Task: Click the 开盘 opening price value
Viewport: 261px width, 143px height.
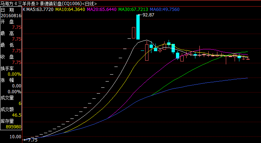Action: point(16,27)
